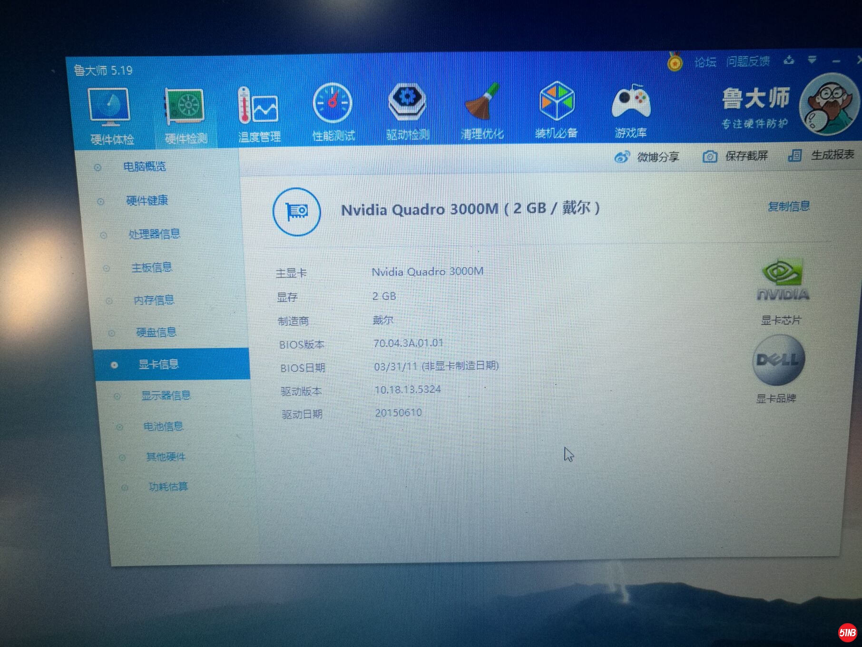Click the gold medal icon in title bar
This screenshot has height=647, width=862.
click(x=675, y=62)
